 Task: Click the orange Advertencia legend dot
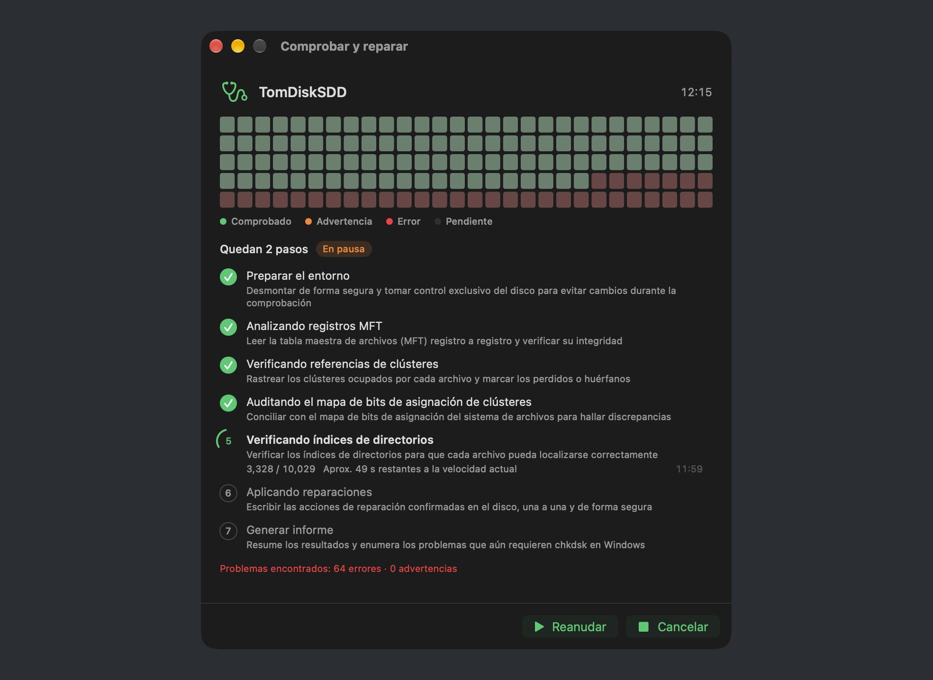(x=309, y=222)
